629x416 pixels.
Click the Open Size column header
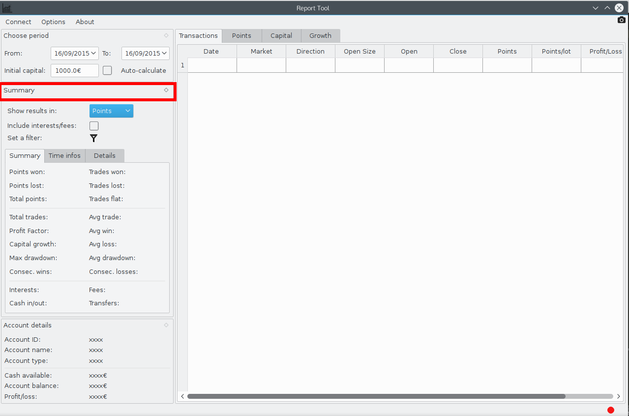[x=359, y=51]
